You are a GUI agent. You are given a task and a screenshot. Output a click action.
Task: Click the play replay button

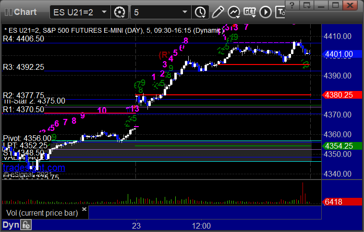266,12
